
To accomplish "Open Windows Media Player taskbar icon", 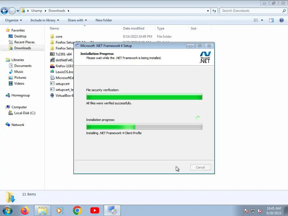I will tap(60, 210).
